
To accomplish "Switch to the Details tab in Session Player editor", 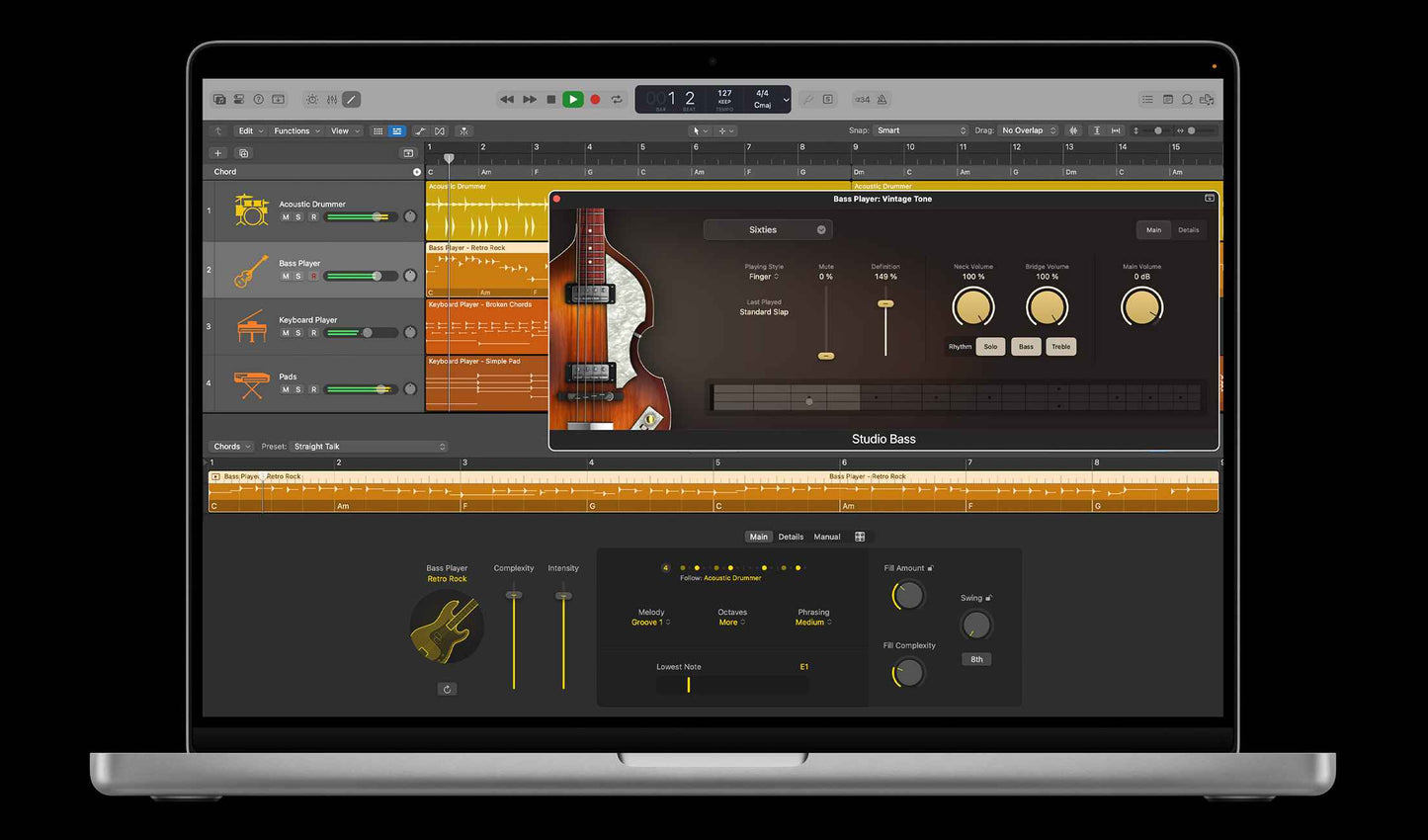I will click(x=791, y=537).
